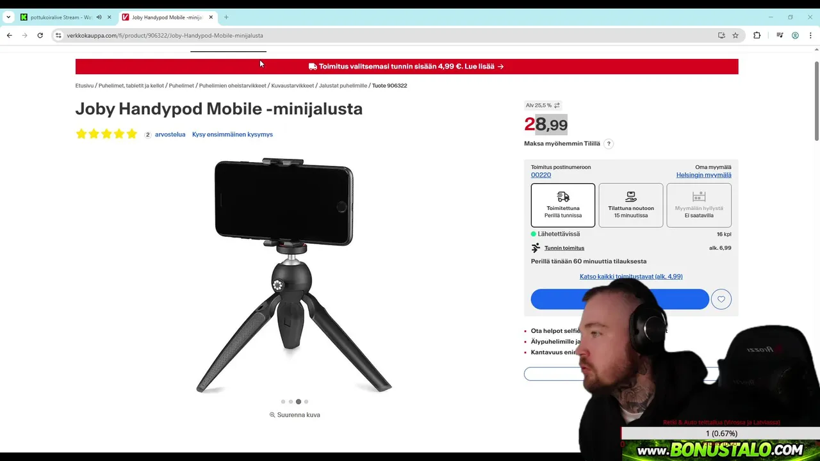820x461 pixels.
Task: Open Katso kaikki toimitustavat link
Action: coord(631,277)
